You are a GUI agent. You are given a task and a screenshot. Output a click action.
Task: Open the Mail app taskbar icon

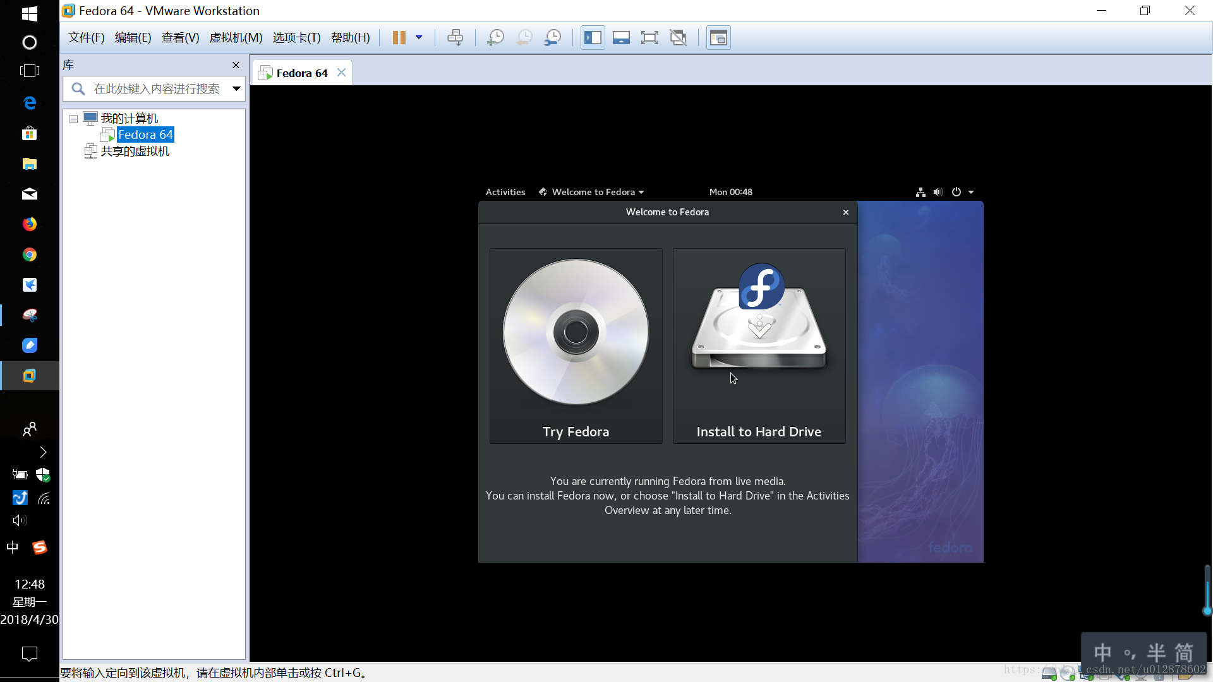tap(30, 194)
